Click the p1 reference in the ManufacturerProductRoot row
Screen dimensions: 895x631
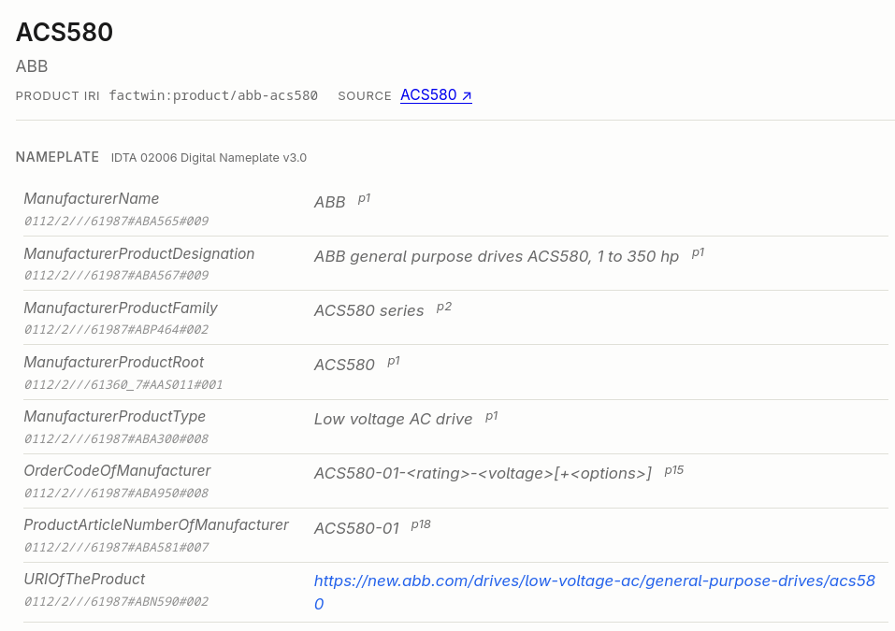click(394, 361)
